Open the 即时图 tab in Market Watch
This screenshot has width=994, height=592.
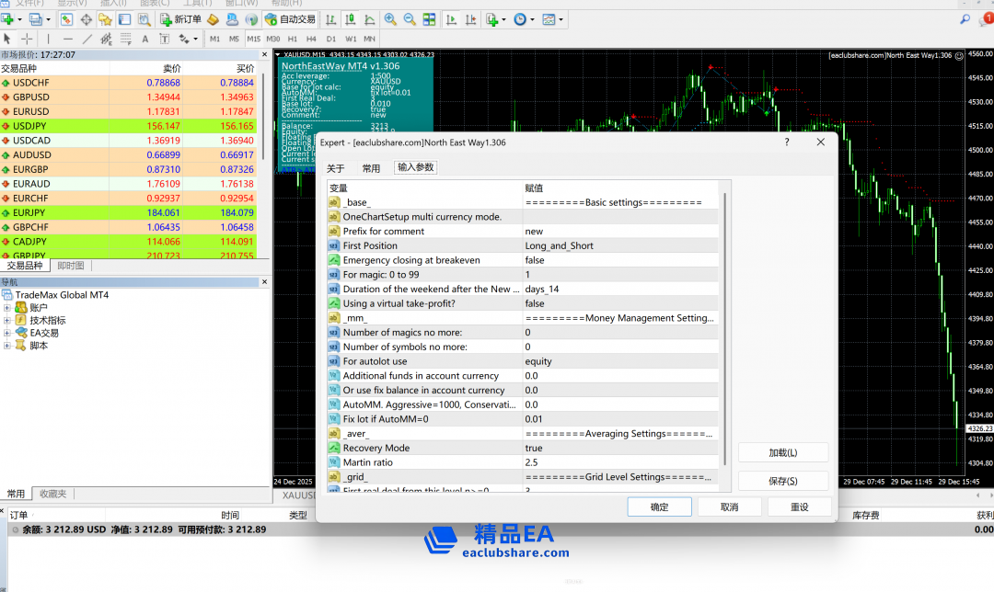click(x=71, y=266)
